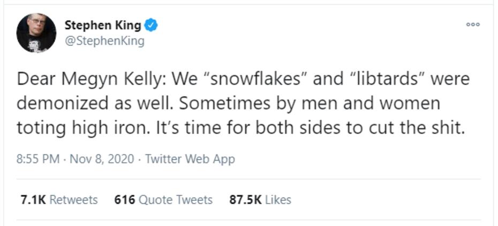498x226 pixels.
Task: View the 7.1K Retweets list
Action: click(x=59, y=200)
